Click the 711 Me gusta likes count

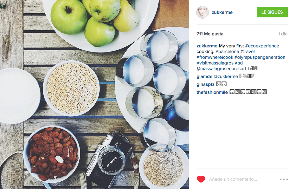click(x=210, y=34)
